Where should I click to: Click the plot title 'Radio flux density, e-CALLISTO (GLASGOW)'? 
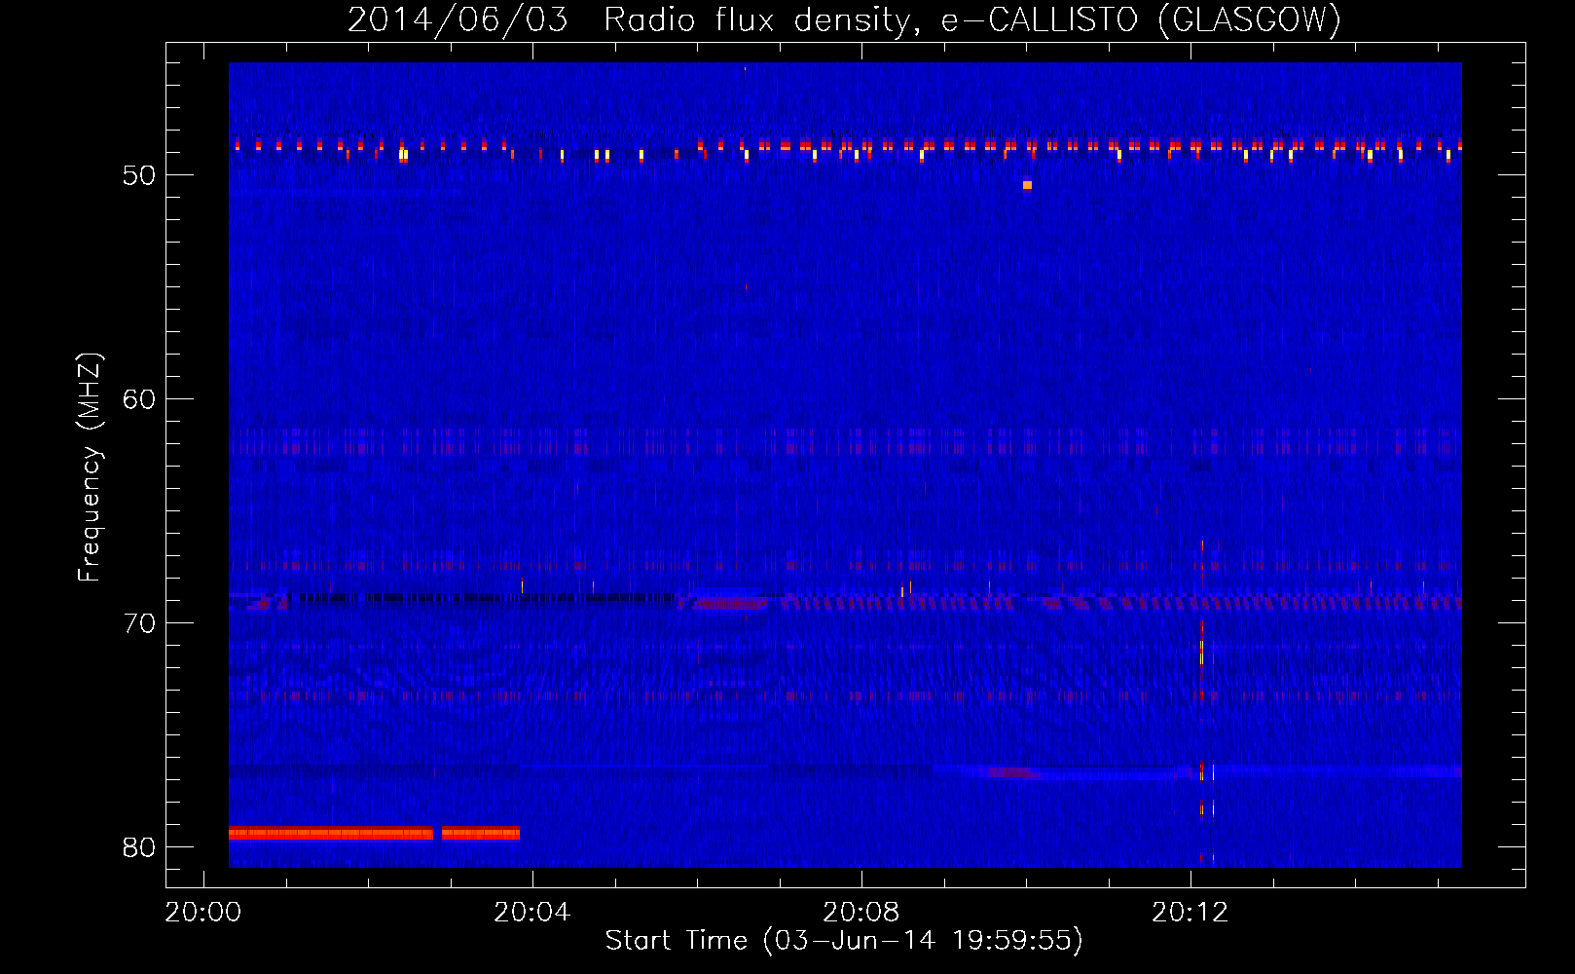[972, 19]
